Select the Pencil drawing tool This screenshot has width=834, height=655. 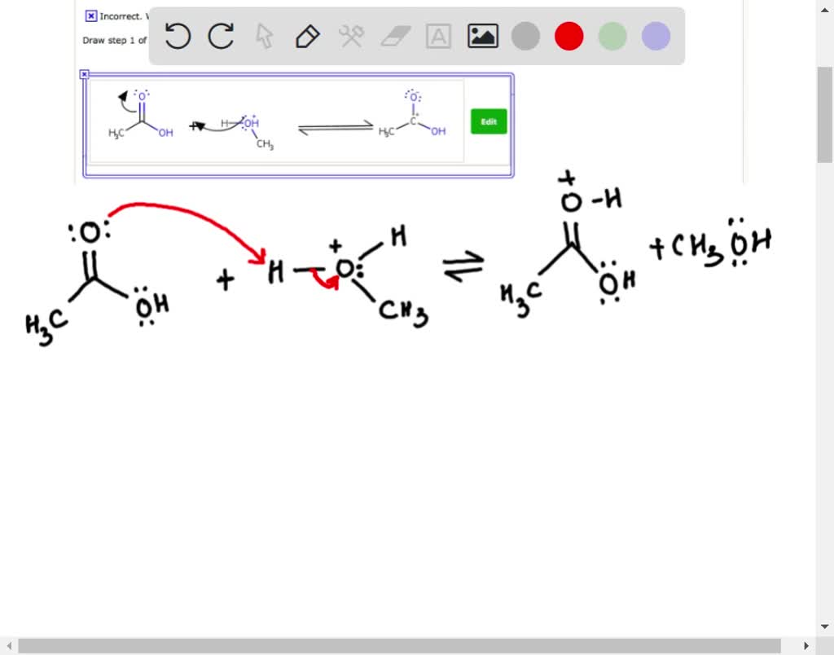tap(308, 36)
